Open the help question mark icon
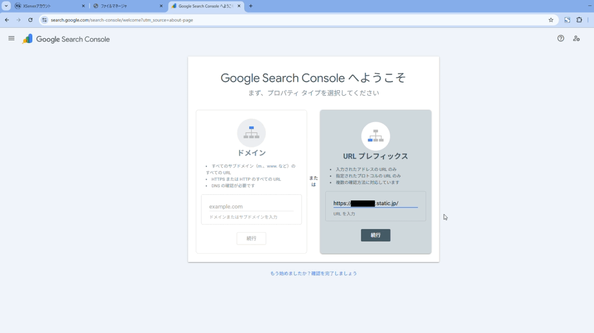This screenshot has height=333, width=594. tap(561, 38)
